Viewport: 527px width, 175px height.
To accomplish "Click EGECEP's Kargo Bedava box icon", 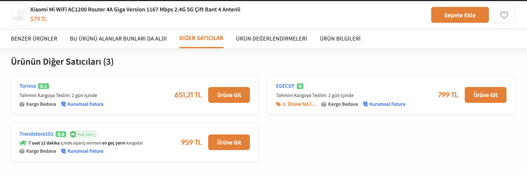I will [324, 104].
